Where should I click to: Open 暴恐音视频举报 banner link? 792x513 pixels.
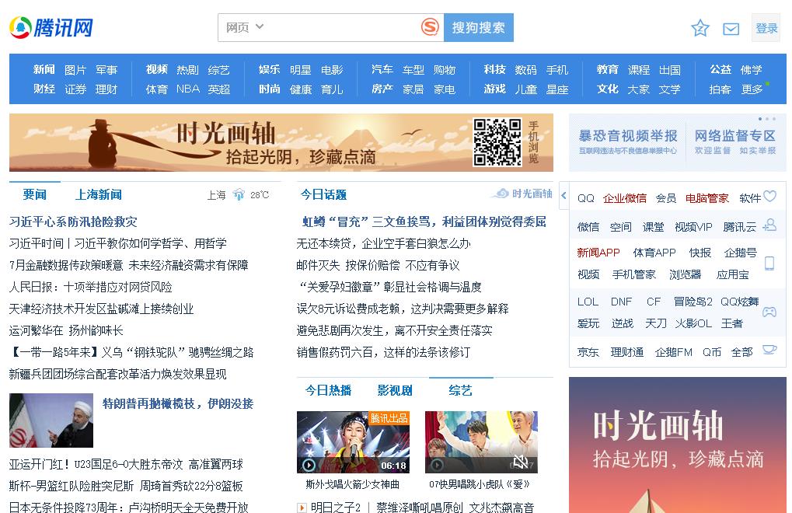(x=628, y=142)
